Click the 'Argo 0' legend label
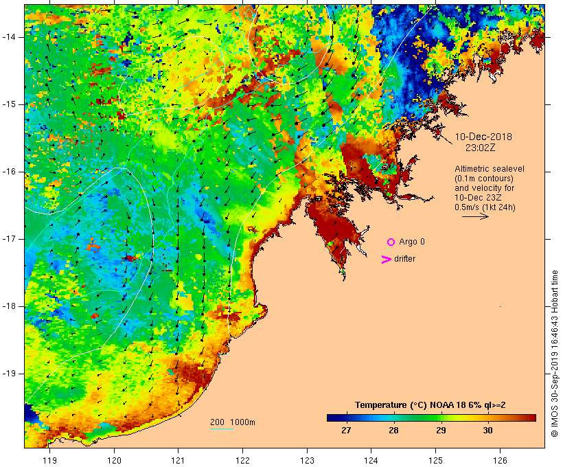Viewport: 563px width, 467px height. pyautogui.click(x=412, y=242)
